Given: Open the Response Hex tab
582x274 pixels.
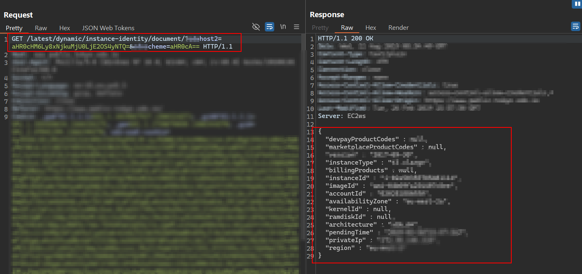Looking at the screenshot, I should pos(371,28).
